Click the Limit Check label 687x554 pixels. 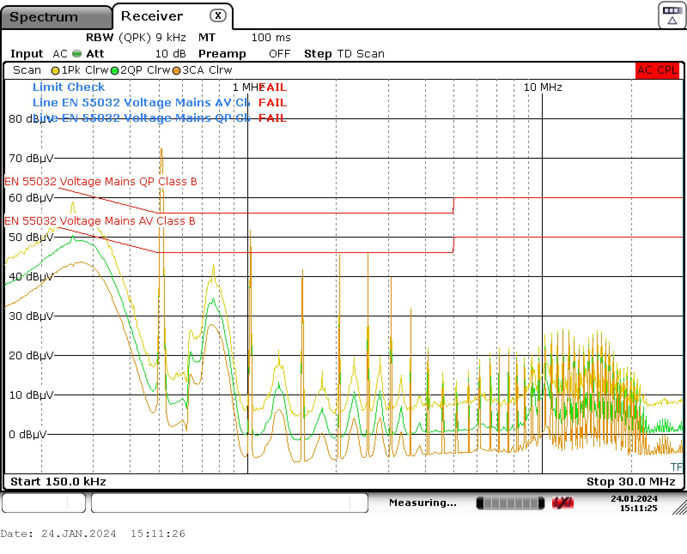tap(69, 87)
